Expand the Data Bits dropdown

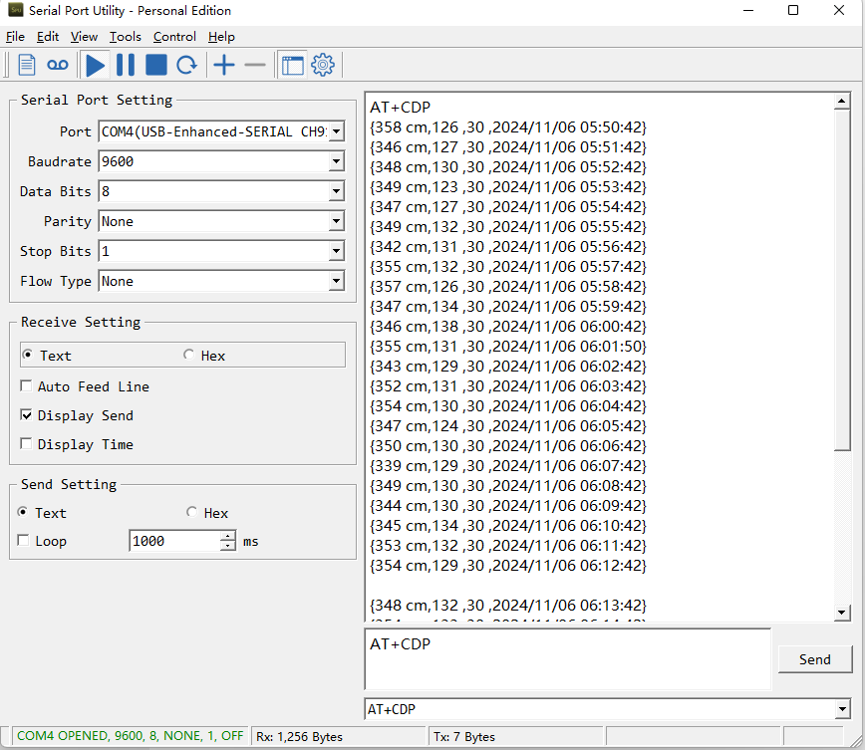(x=336, y=191)
